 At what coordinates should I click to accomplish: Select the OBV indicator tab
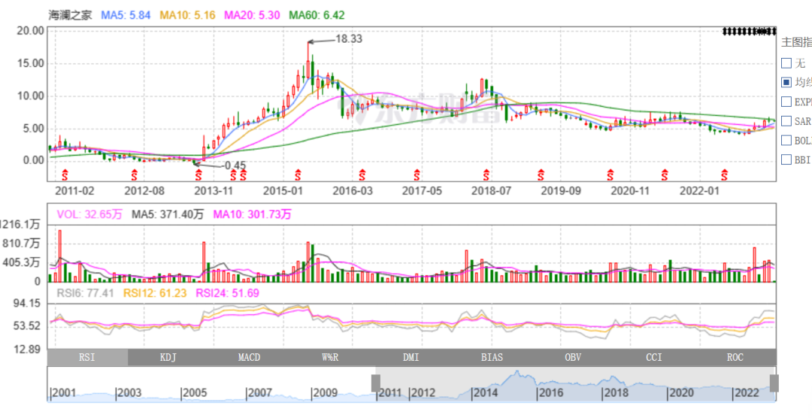573,357
